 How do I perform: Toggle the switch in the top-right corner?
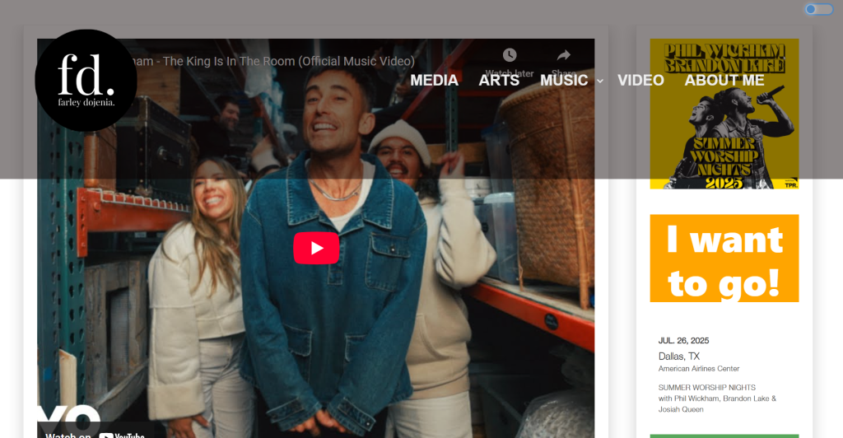(x=819, y=9)
